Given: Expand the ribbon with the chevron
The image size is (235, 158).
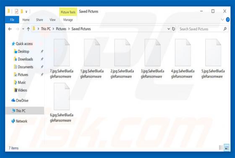Looking at the screenshot, I should 222,19.
